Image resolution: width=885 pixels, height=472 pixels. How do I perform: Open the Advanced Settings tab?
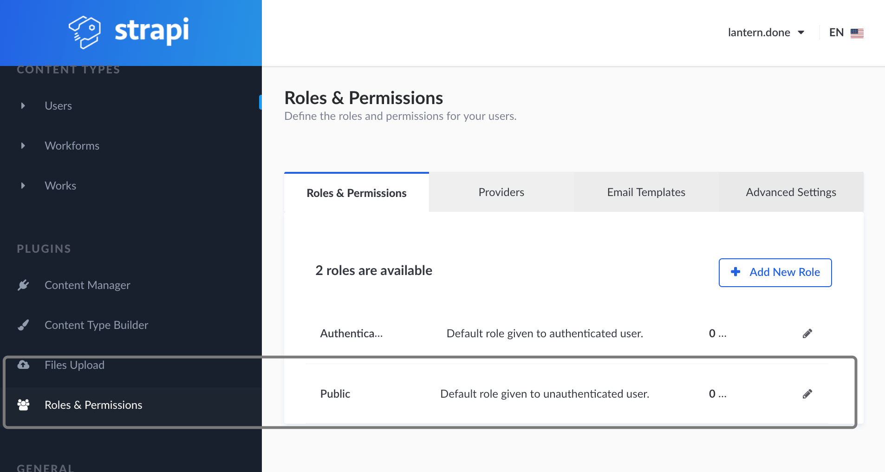(x=791, y=192)
